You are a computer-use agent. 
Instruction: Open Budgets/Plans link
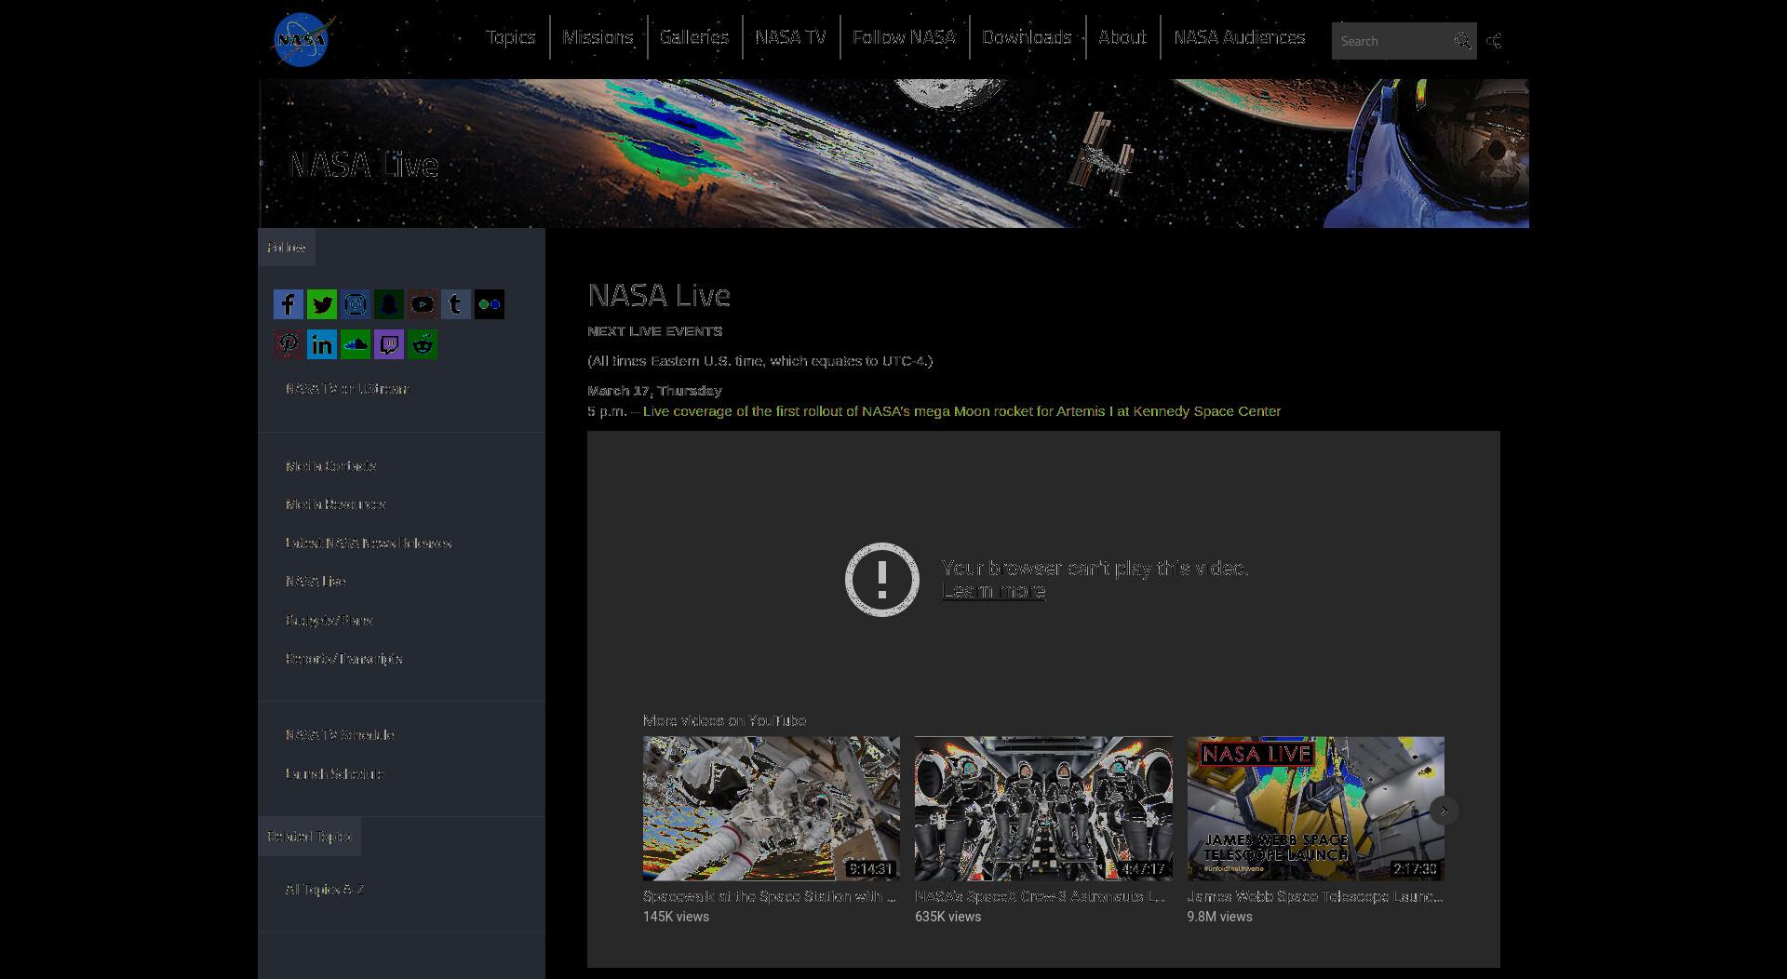point(329,621)
